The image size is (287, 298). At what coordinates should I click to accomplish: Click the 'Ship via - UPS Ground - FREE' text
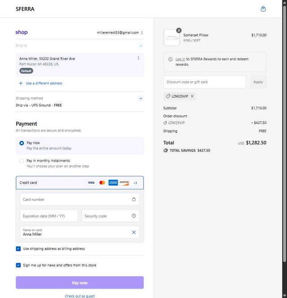pos(39,105)
